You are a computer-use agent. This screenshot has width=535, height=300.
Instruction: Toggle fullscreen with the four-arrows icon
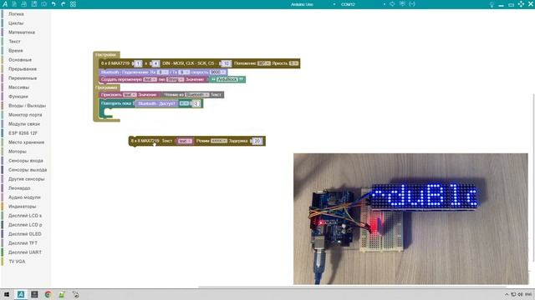point(521,4)
